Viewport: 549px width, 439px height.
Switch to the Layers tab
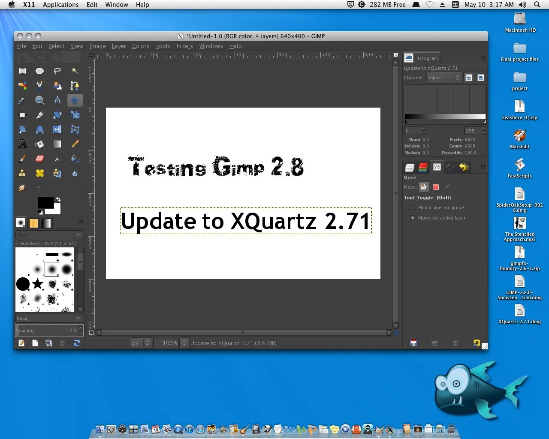[x=410, y=167]
